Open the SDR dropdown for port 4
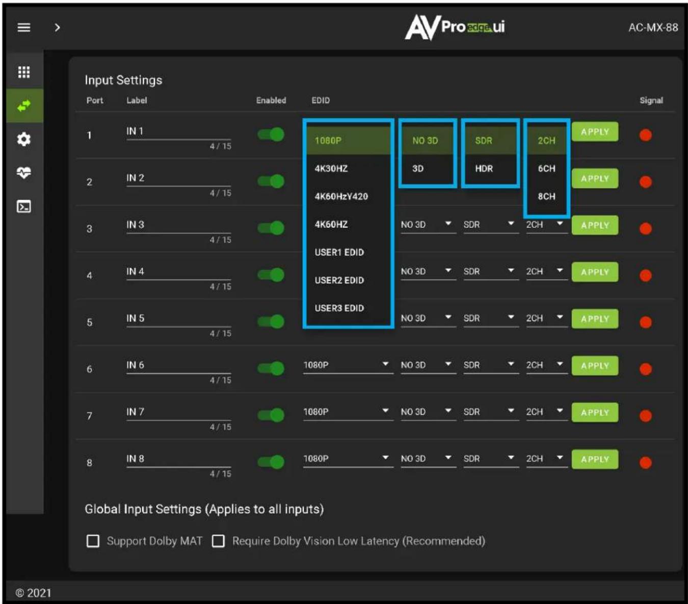 [491, 272]
